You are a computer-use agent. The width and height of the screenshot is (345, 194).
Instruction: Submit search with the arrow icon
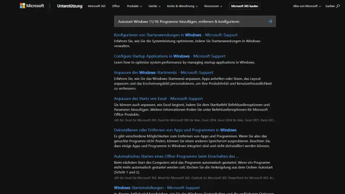click(270, 21)
